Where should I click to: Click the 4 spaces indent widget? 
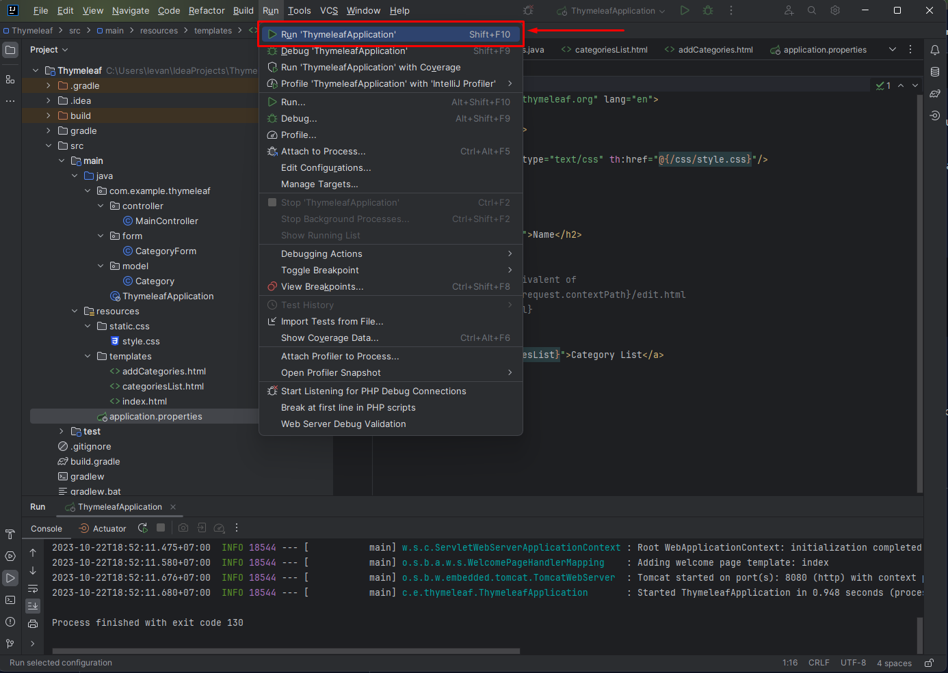[894, 663]
